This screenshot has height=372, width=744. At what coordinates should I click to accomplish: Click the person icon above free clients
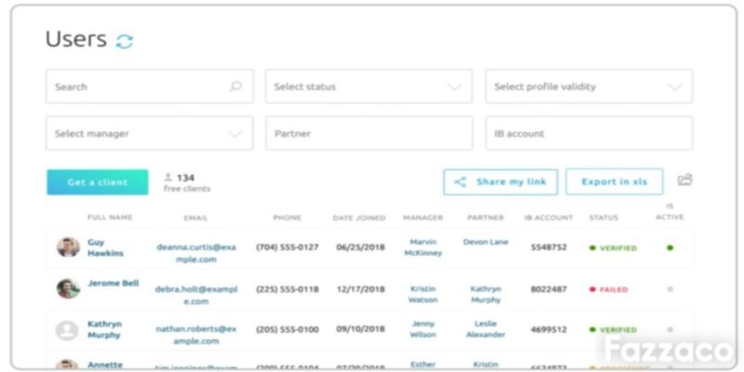coord(168,178)
